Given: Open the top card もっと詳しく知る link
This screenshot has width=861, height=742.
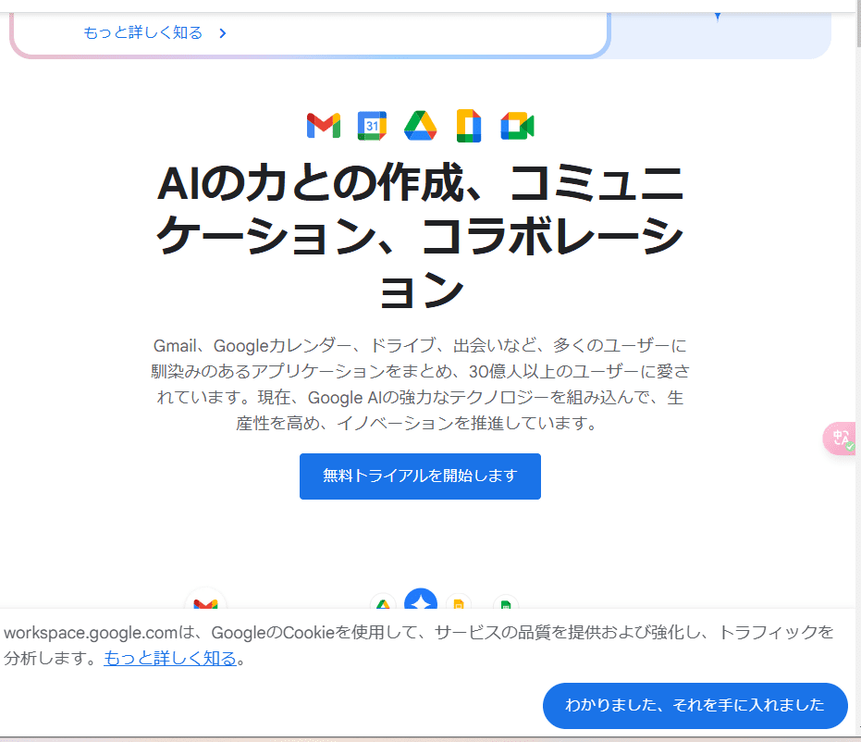Looking at the screenshot, I should 142,33.
